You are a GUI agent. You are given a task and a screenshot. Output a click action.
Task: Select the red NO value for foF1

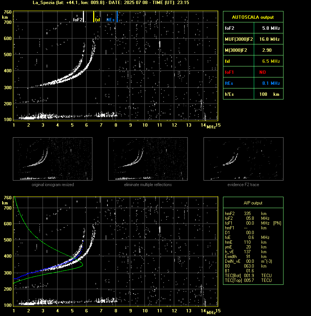[x=263, y=72]
